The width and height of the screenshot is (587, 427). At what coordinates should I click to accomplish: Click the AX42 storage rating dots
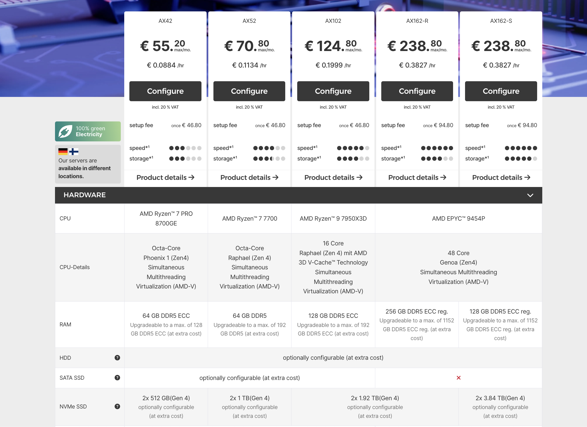(185, 158)
